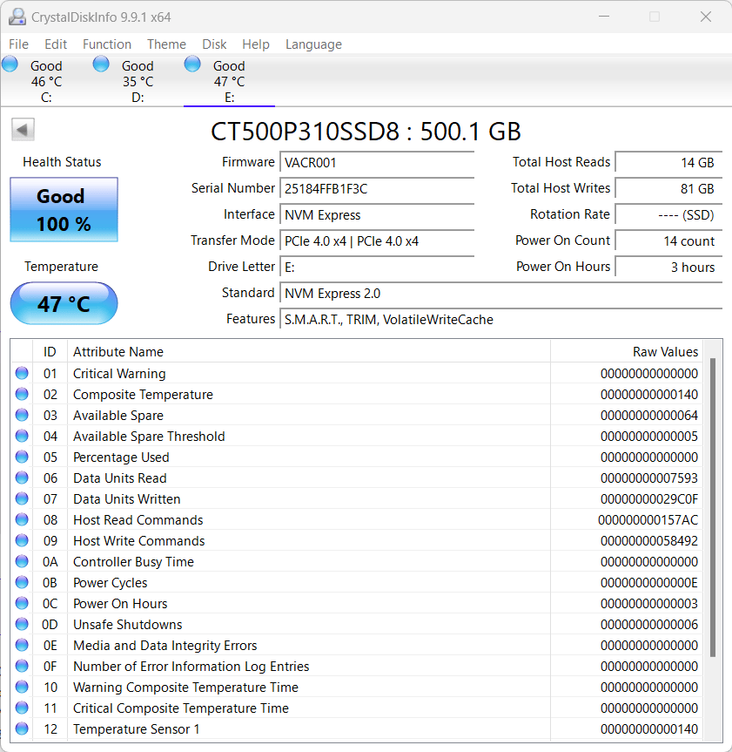The height and width of the screenshot is (752, 732).
Task: Click the Interface field NVM Express
Action: tap(377, 215)
